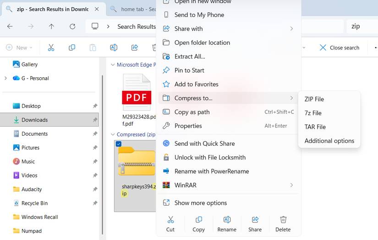378x240 pixels.
Task: Click the Copy icon in Explorer toolbar
Action: coord(72,48)
